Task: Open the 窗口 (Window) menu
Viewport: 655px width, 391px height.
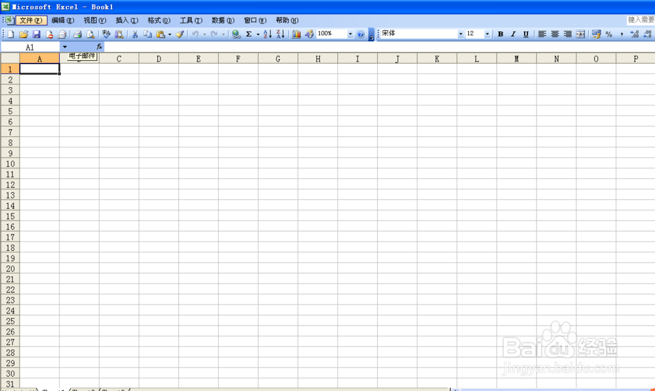Action: tap(255, 20)
